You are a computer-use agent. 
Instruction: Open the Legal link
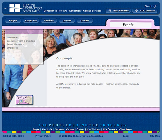pyautogui.click(x=126, y=136)
